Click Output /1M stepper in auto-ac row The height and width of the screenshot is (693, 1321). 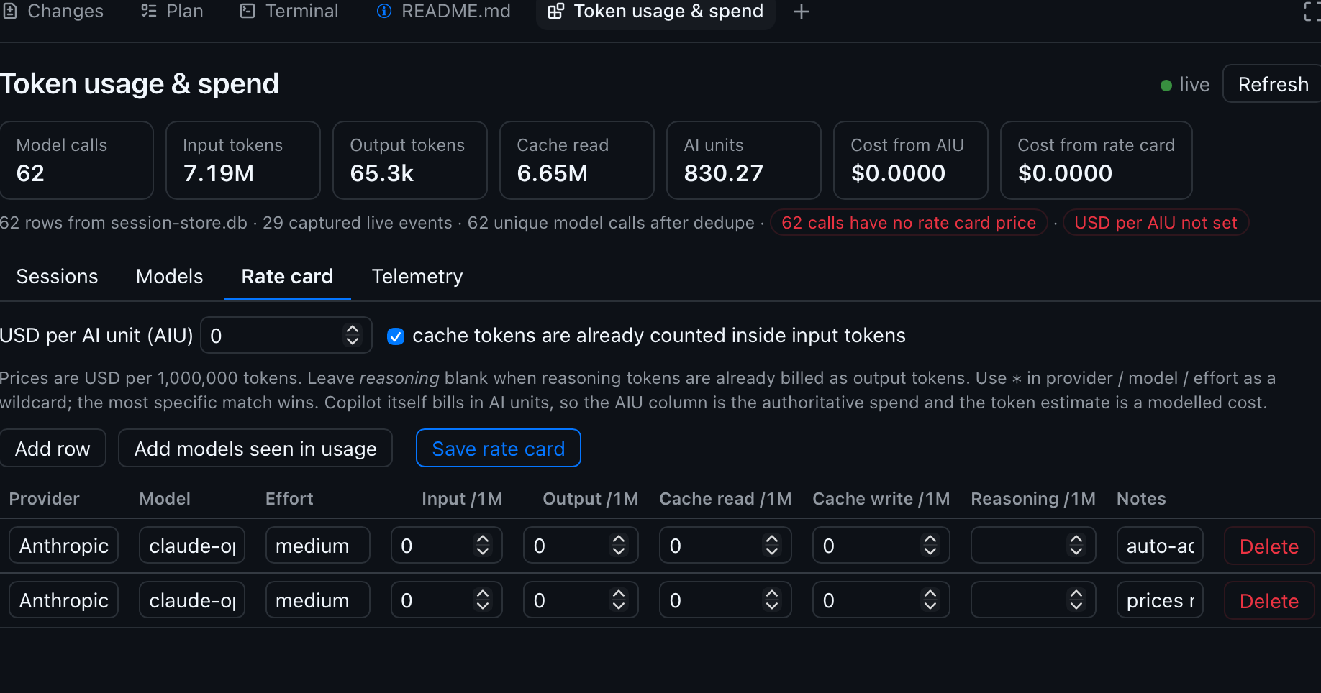619,546
